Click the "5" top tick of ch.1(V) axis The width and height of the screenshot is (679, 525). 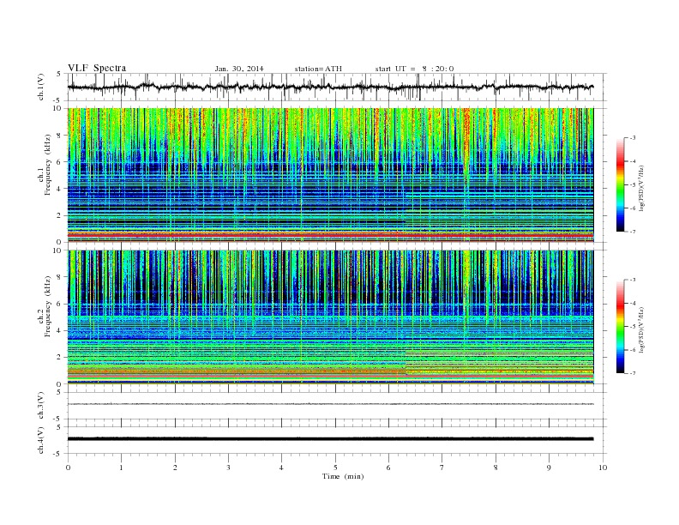pyautogui.click(x=60, y=74)
